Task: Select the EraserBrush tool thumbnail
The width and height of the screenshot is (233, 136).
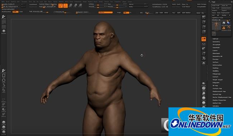Action: point(228,28)
